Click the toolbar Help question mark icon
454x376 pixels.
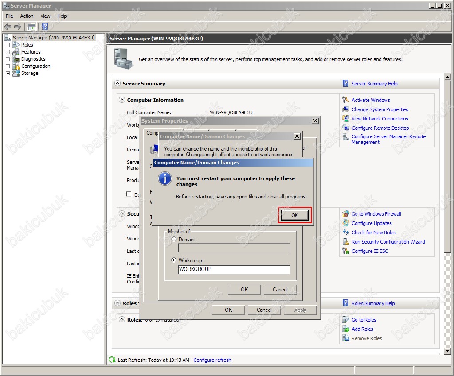pos(45,27)
